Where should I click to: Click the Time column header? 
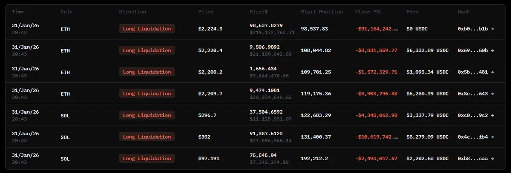point(17,12)
